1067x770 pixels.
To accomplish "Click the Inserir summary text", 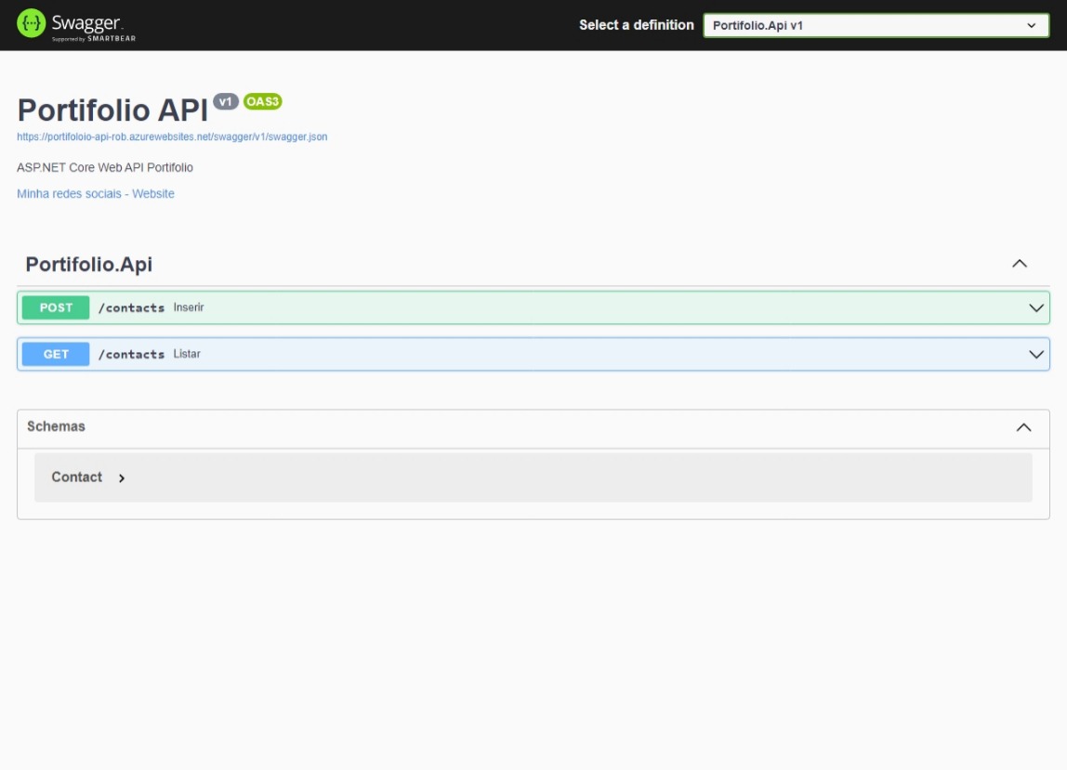I will coord(189,307).
